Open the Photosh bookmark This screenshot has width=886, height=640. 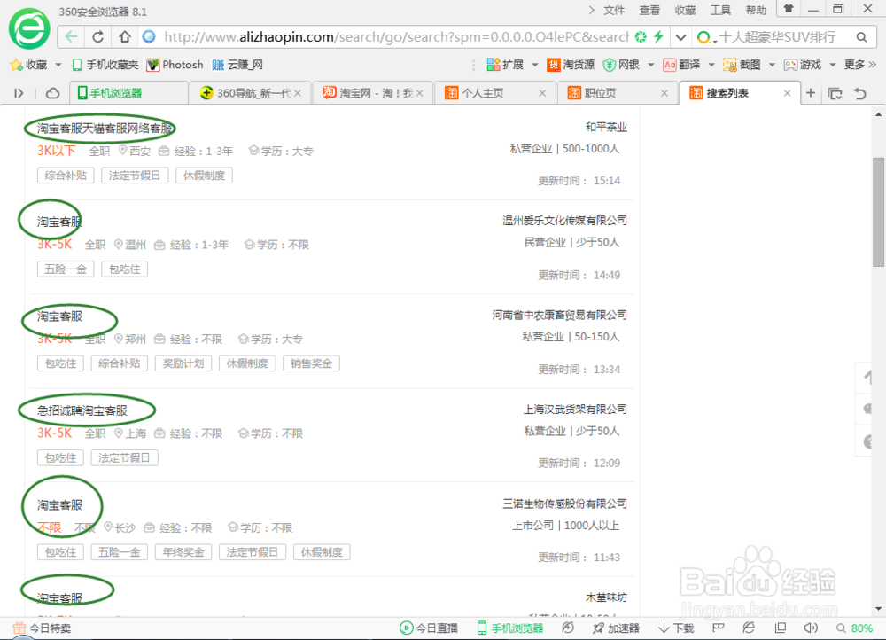point(175,65)
